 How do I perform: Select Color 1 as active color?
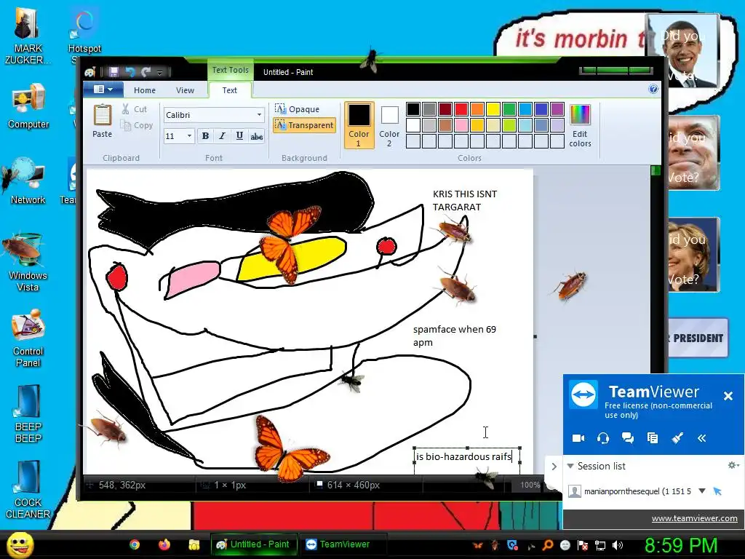point(359,125)
